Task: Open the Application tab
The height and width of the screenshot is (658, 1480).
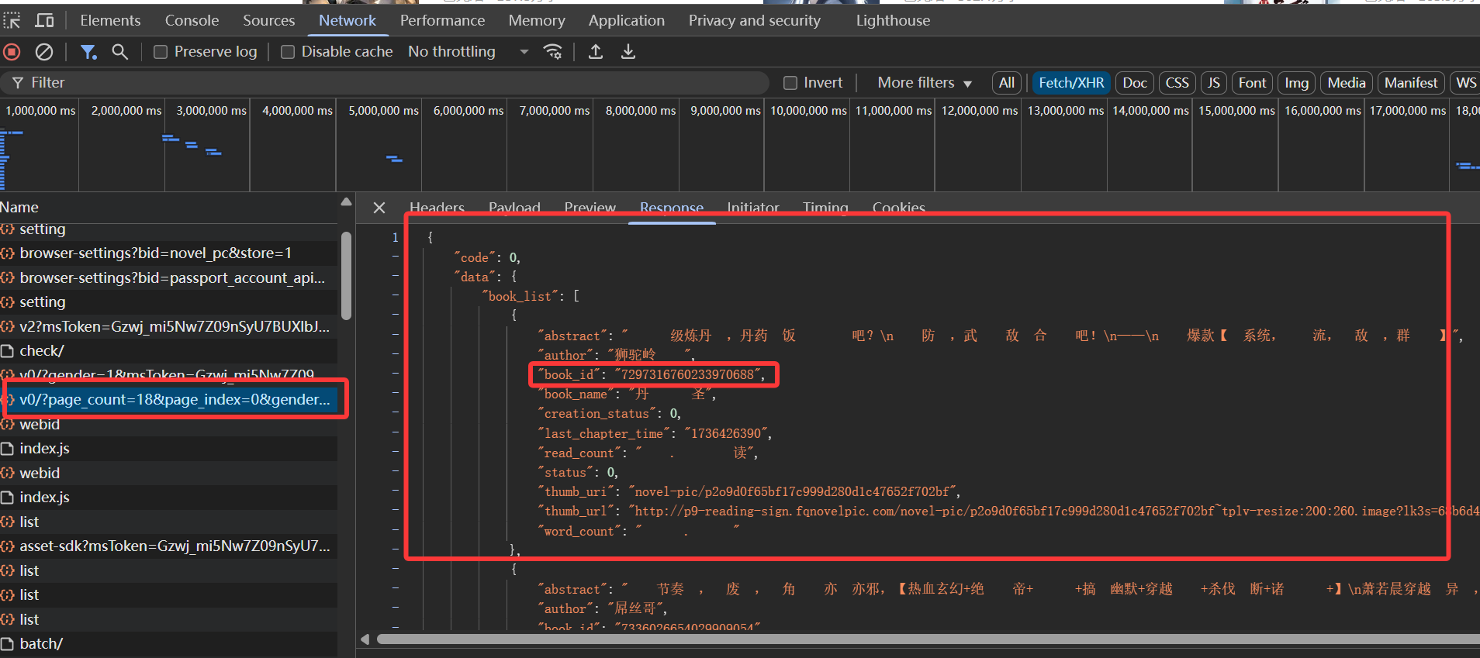Action: click(627, 20)
